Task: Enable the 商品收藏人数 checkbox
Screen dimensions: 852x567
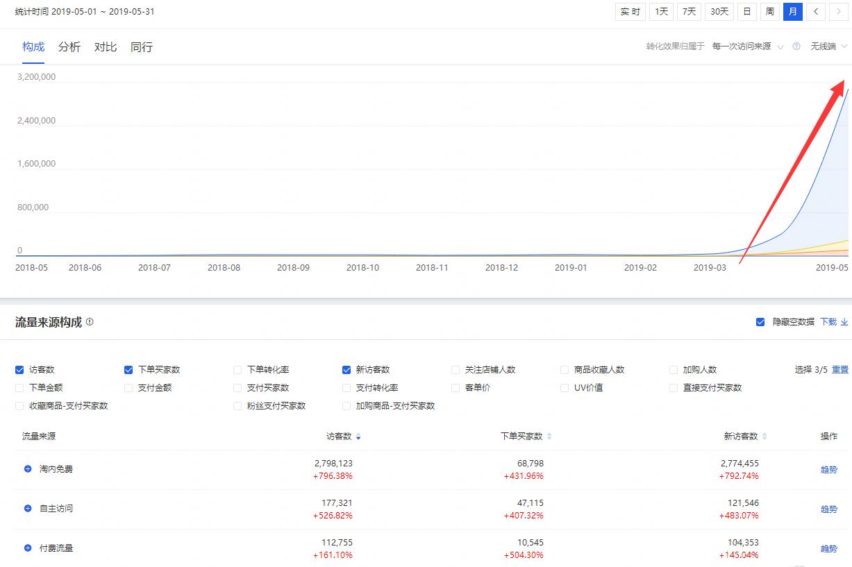Action: [x=565, y=370]
